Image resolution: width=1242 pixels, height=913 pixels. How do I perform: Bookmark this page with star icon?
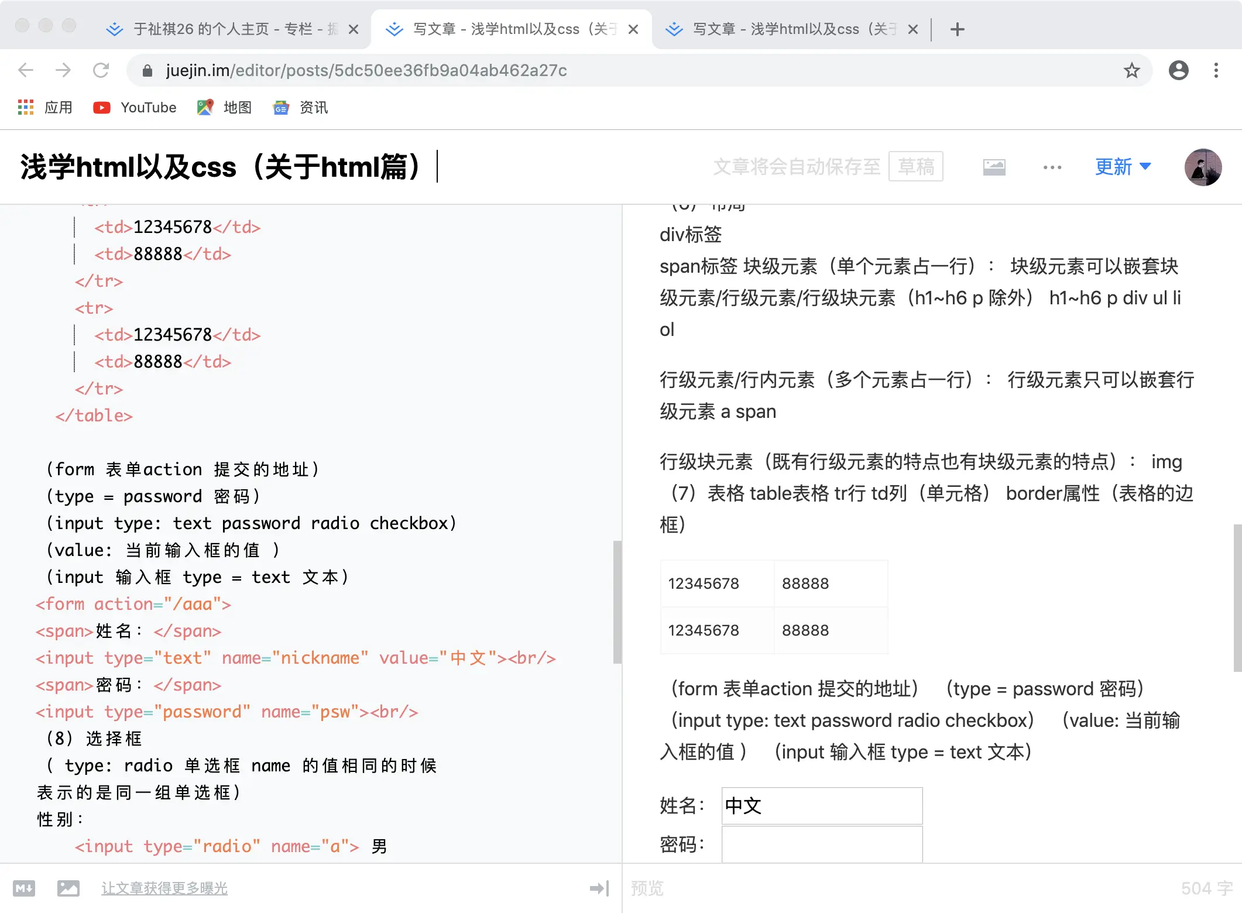pyautogui.click(x=1131, y=71)
